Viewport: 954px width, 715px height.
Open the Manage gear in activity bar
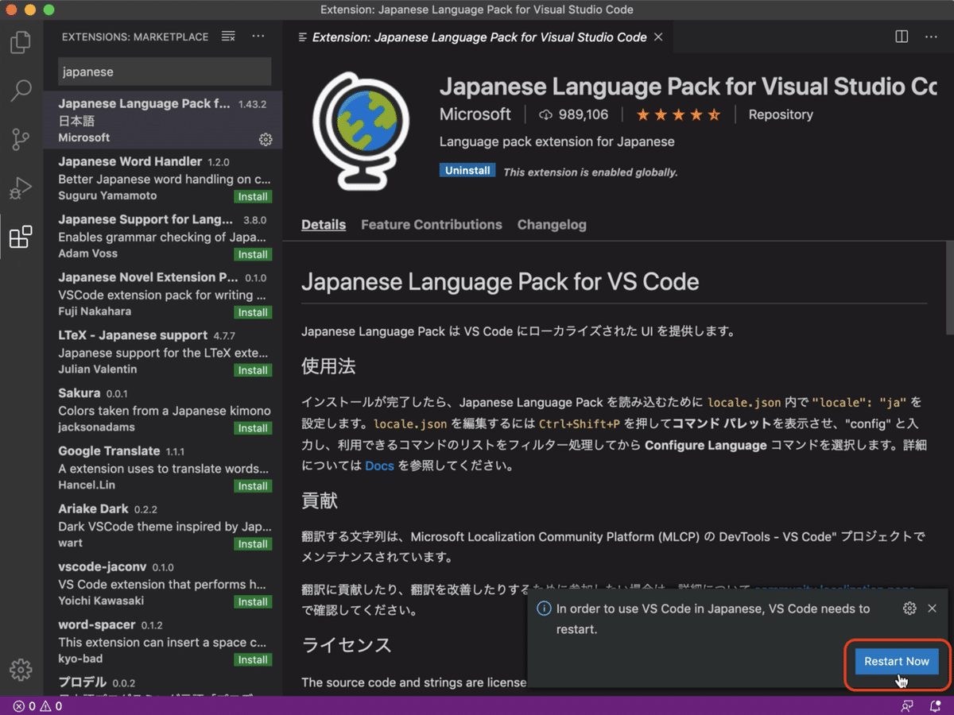(21, 669)
